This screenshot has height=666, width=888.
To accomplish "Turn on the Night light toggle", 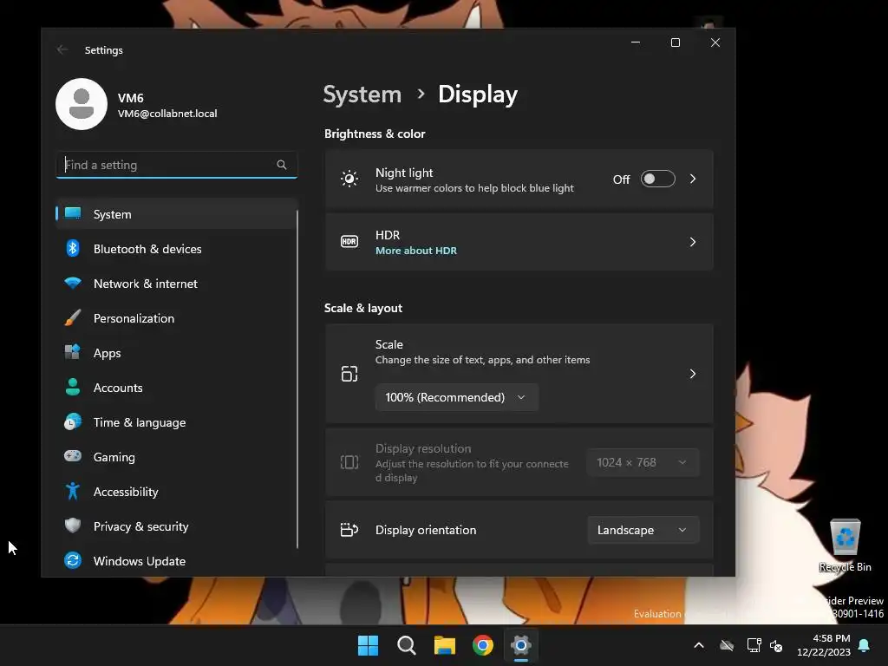I will tap(658, 179).
